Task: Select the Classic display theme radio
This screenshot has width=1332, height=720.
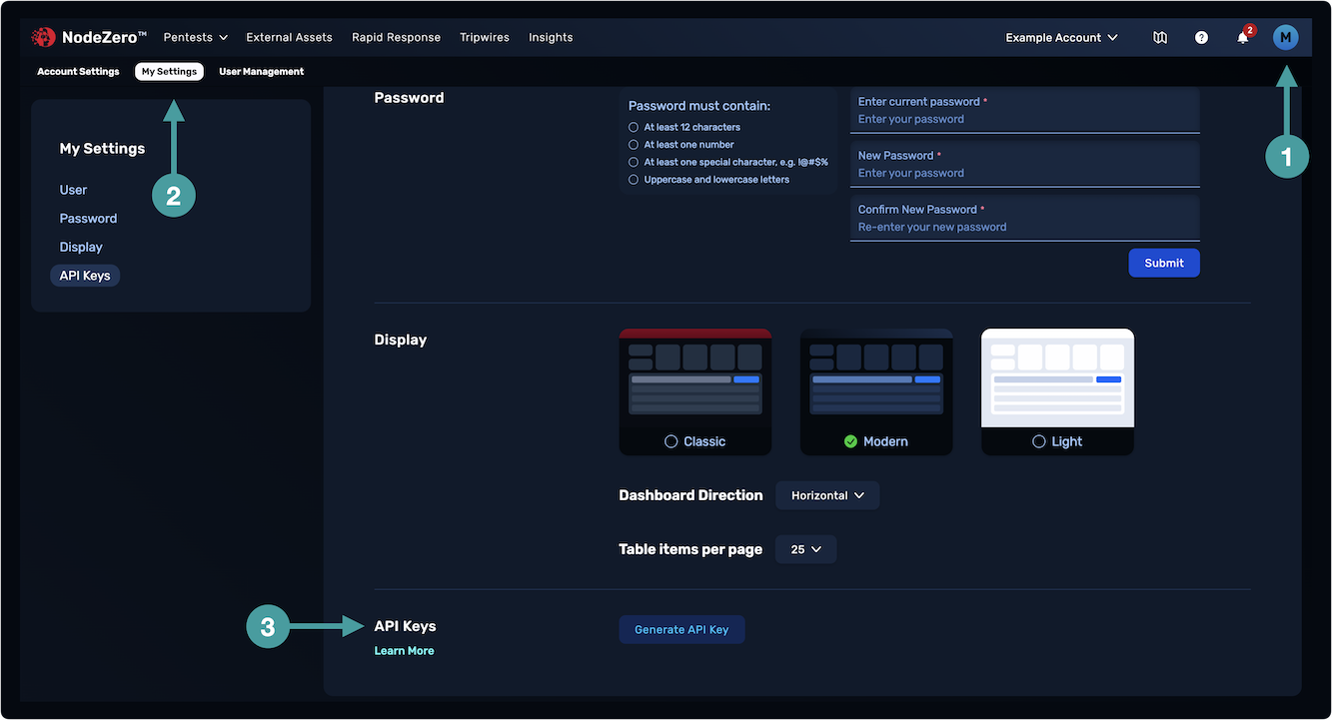Action: pyautogui.click(x=671, y=441)
